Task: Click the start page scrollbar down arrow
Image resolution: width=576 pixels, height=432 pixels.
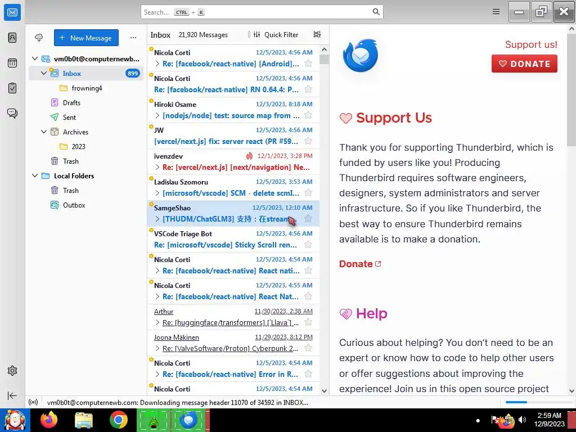Action: [571, 391]
